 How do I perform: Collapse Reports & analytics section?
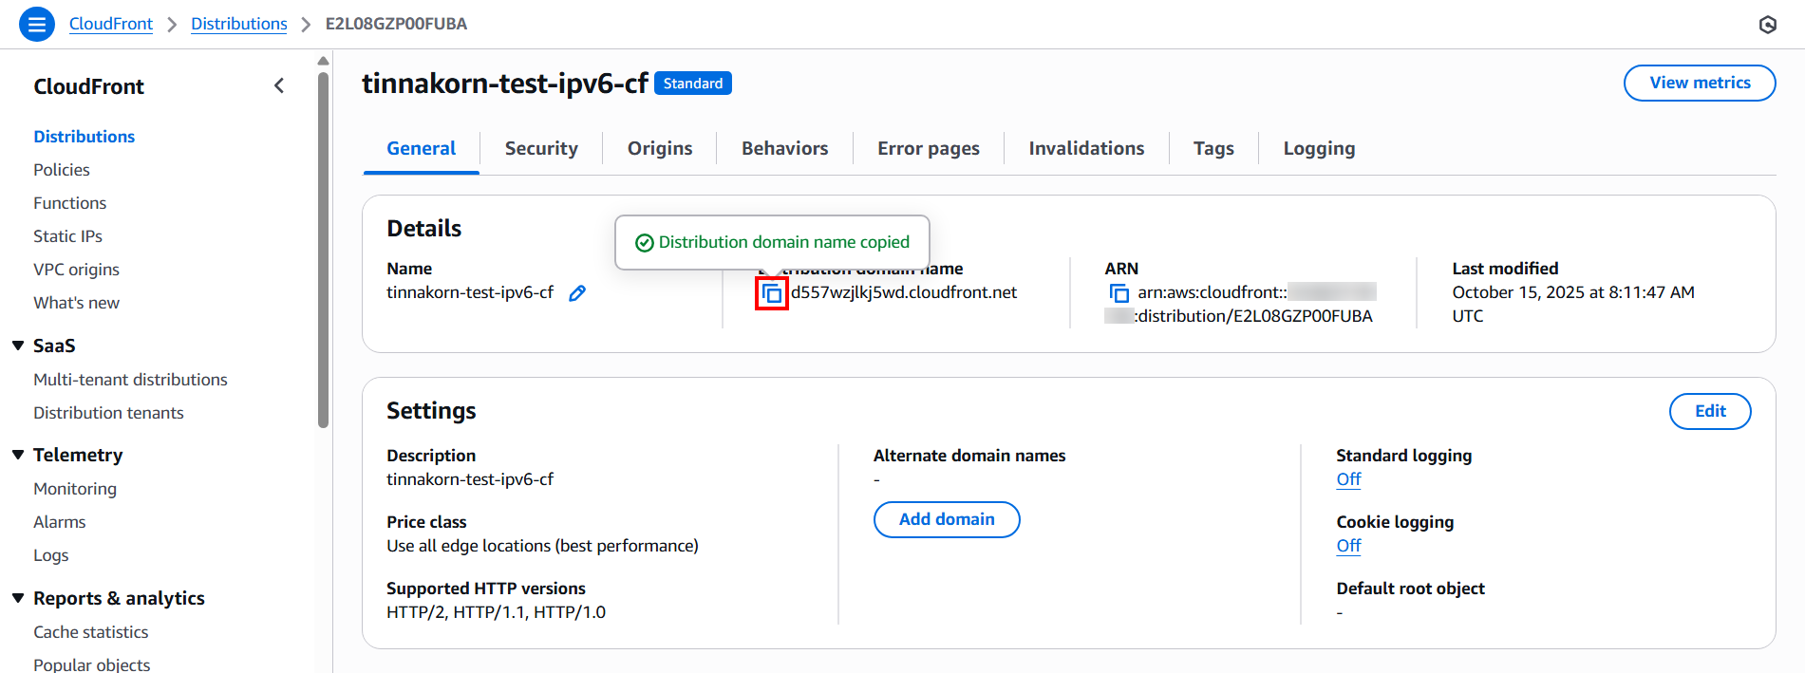18,598
